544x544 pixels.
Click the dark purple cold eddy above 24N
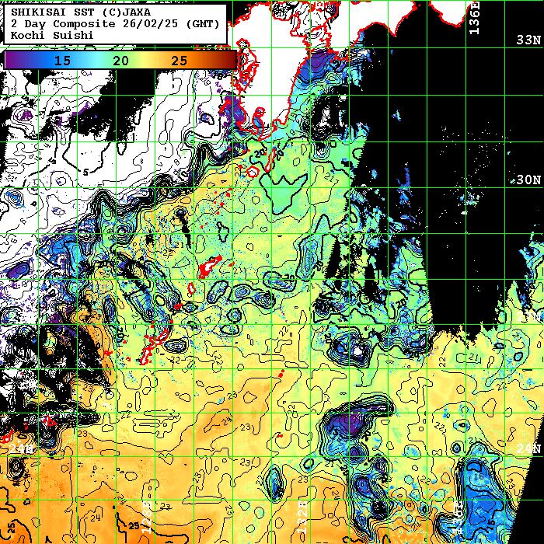[350, 424]
